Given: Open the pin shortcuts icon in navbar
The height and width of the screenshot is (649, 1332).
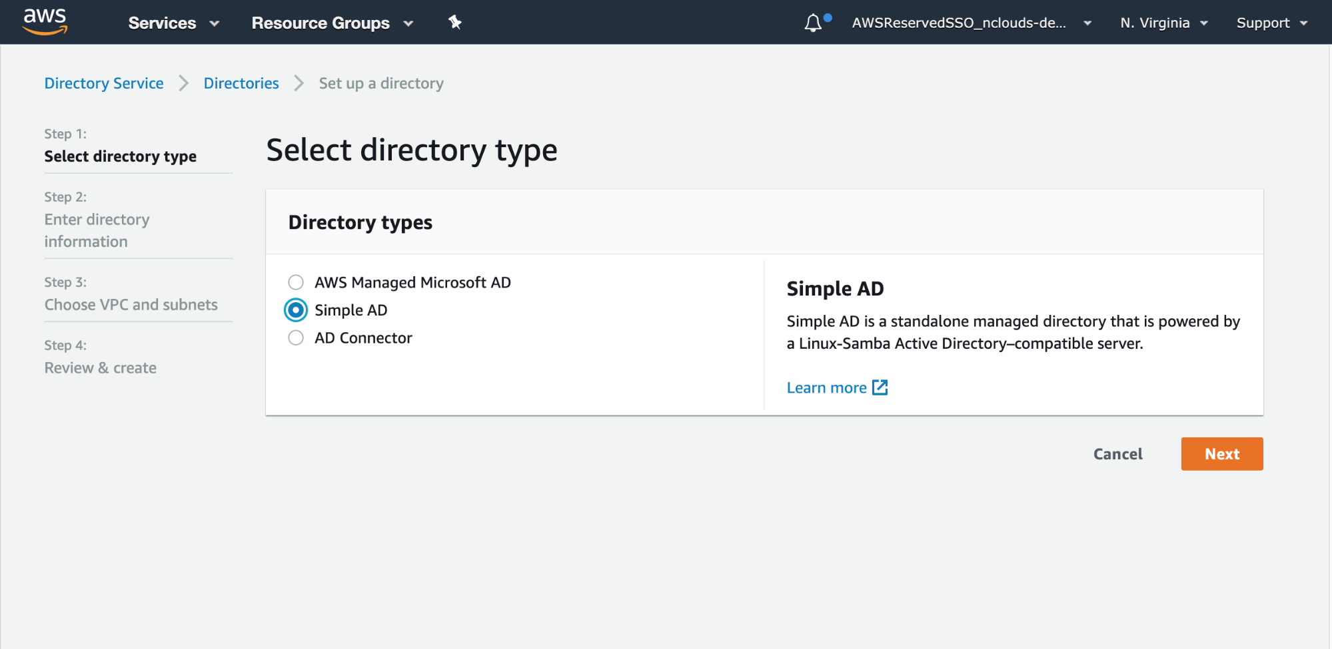Looking at the screenshot, I should [455, 23].
